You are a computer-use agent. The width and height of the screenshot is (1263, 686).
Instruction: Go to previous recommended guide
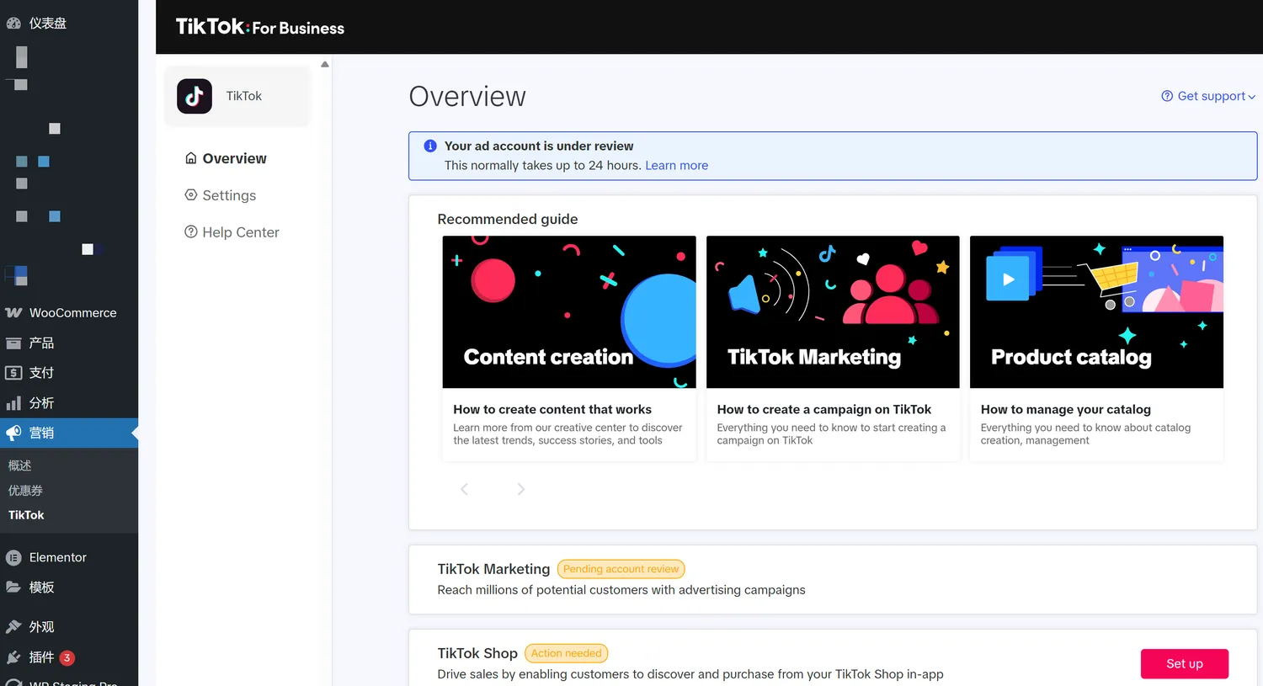[x=464, y=489]
